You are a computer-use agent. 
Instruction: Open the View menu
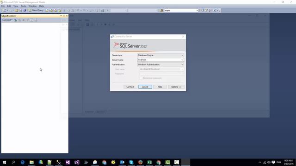(x=16, y=6)
